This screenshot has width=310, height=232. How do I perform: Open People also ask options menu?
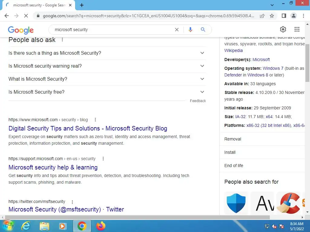tap(62, 40)
